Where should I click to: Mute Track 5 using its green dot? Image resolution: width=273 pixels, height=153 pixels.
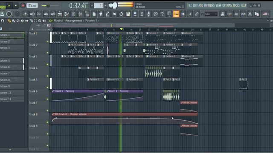tap(47, 88)
